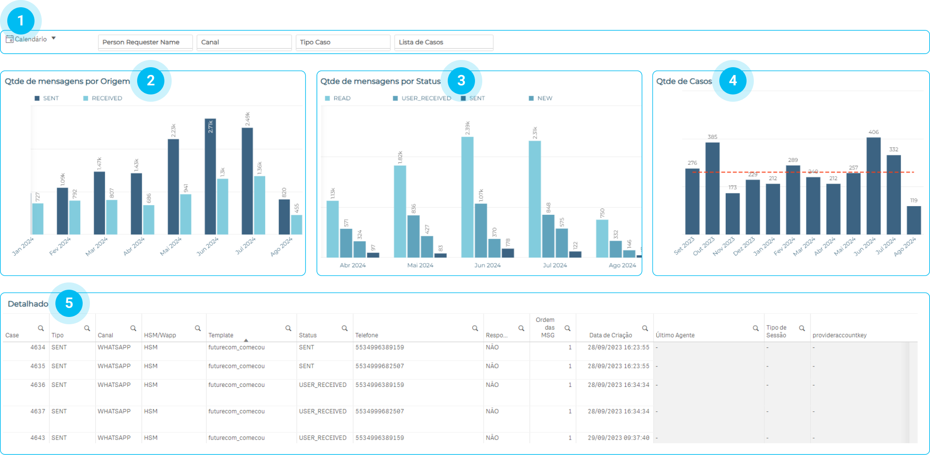
Task: Select the Jun 2024 bar in Qtde de Casos
Action: 873,186
